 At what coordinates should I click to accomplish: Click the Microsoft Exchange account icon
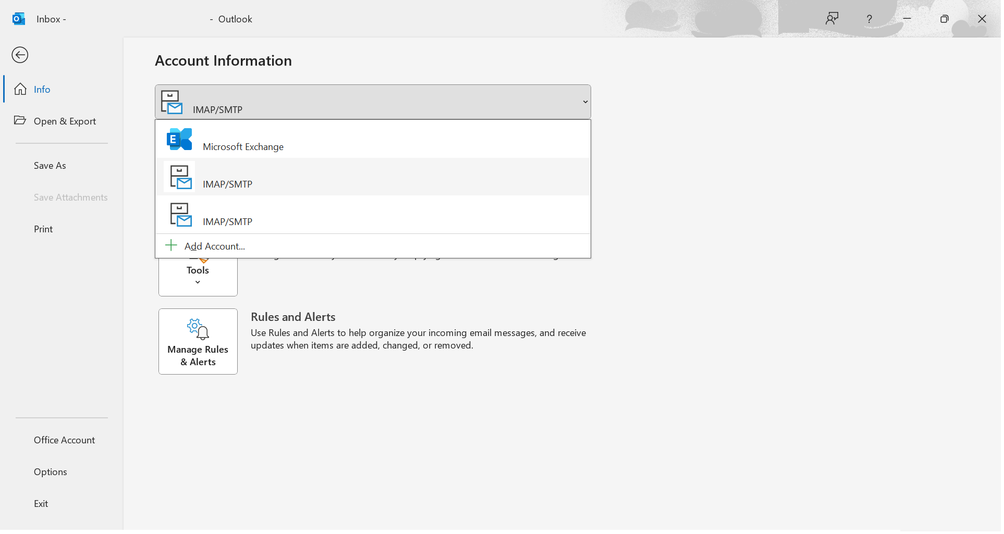tap(179, 139)
